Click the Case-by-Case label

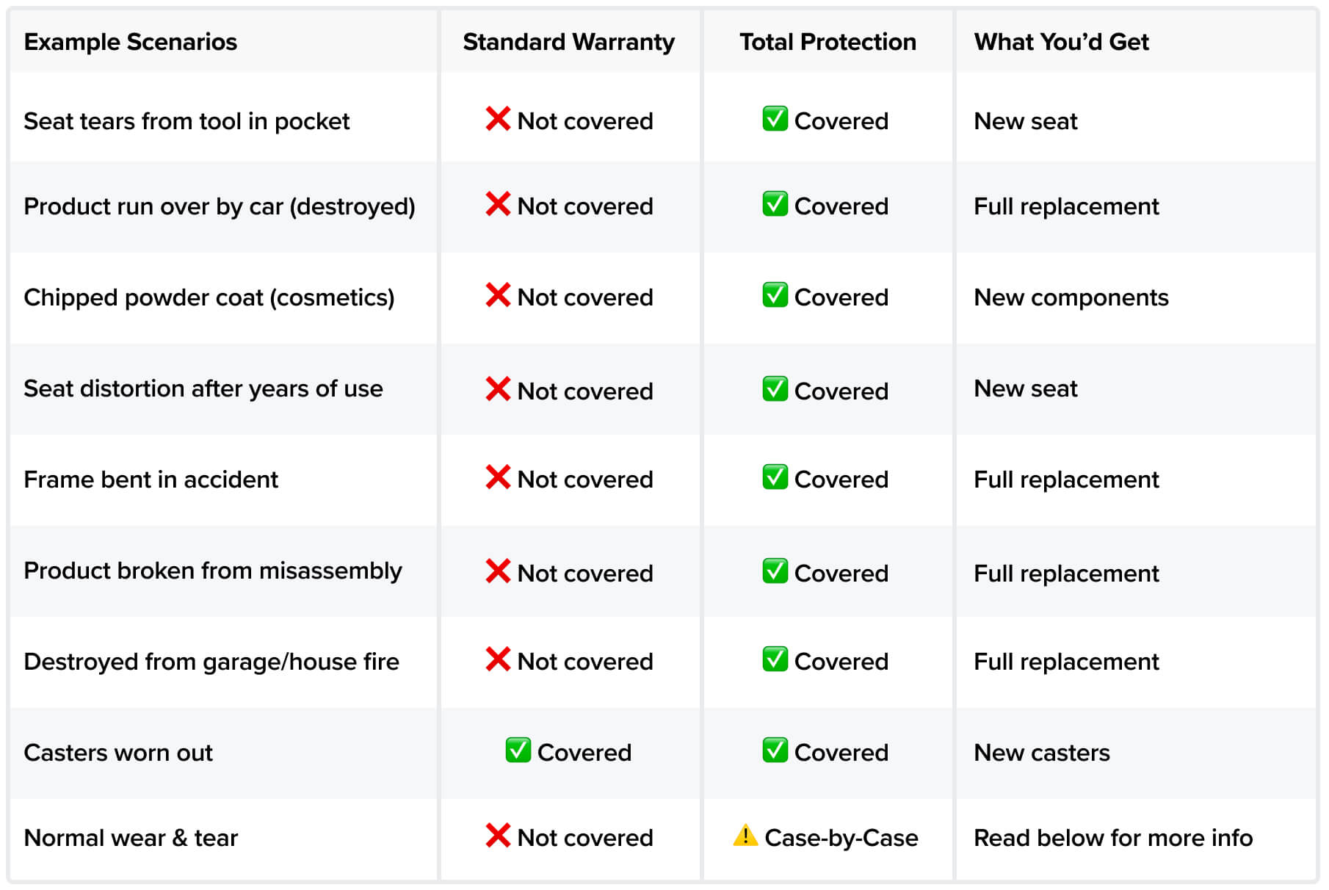click(x=841, y=838)
